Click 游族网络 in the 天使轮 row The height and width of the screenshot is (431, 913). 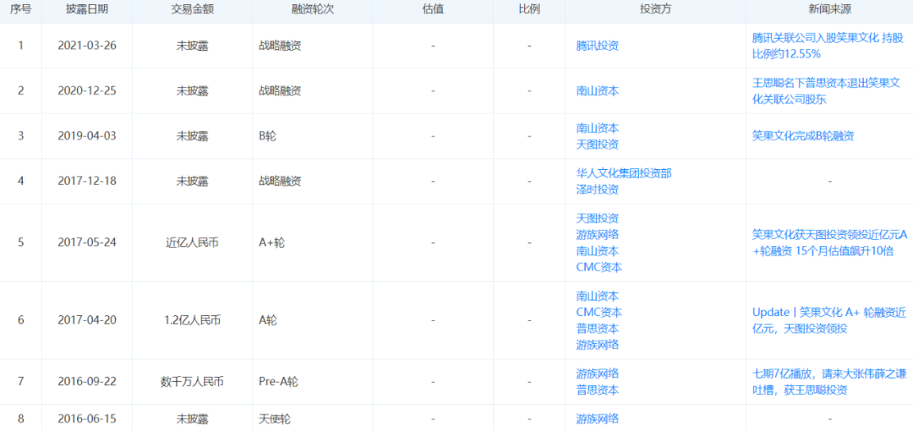pyautogui.click(x=597, y=418)
